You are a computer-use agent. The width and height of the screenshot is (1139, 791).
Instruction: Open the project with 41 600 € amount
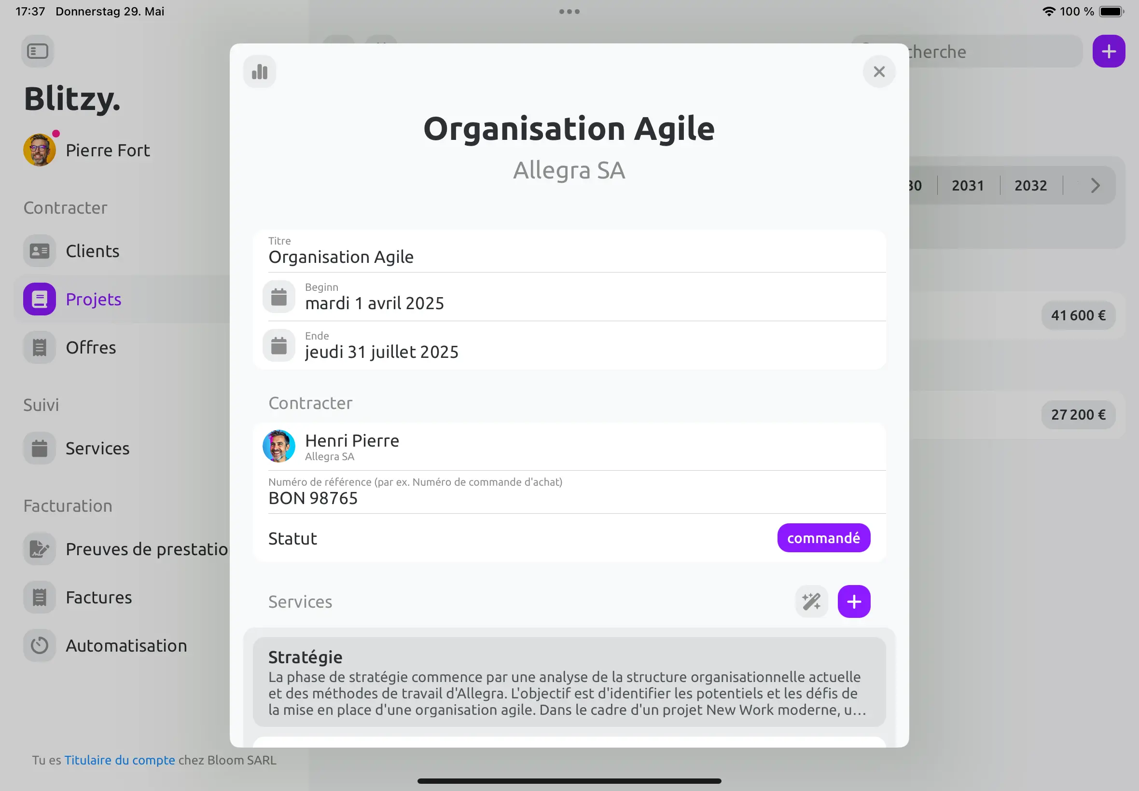[1078, 315]
